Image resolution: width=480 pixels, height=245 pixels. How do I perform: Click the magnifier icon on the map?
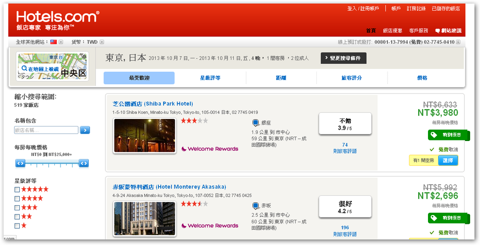click(24, 68)
